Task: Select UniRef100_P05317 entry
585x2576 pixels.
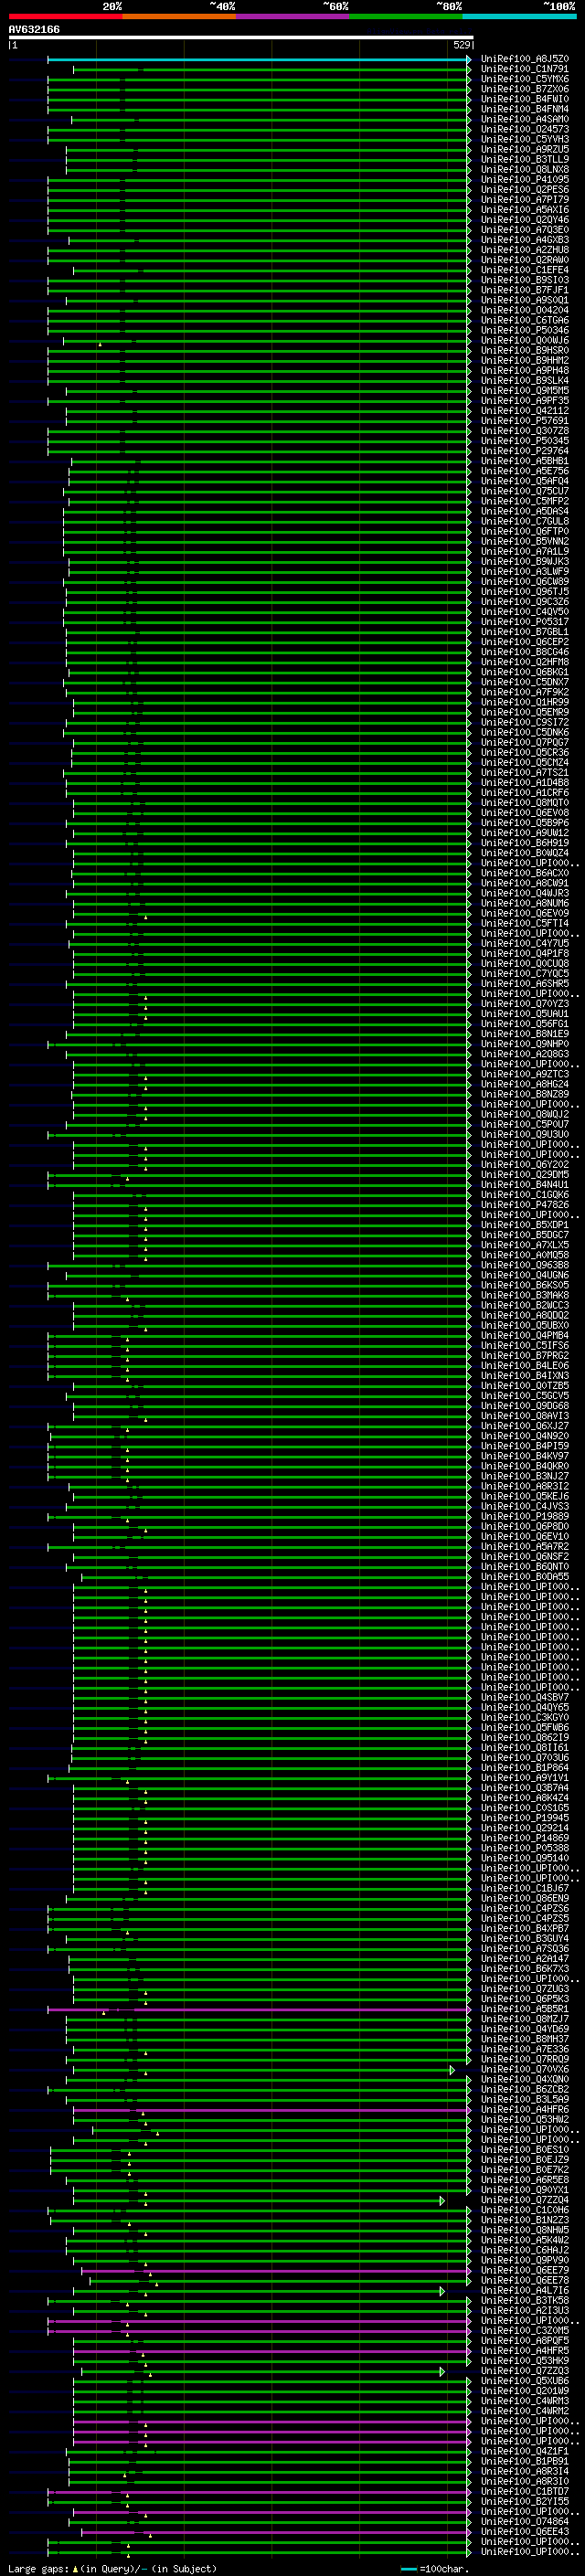Action: pyautogui.click(x=525, y=622)
